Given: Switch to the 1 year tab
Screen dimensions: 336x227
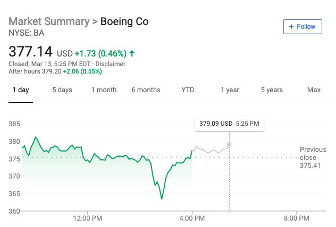Looking at the screenshot, I should pos(230,90).
